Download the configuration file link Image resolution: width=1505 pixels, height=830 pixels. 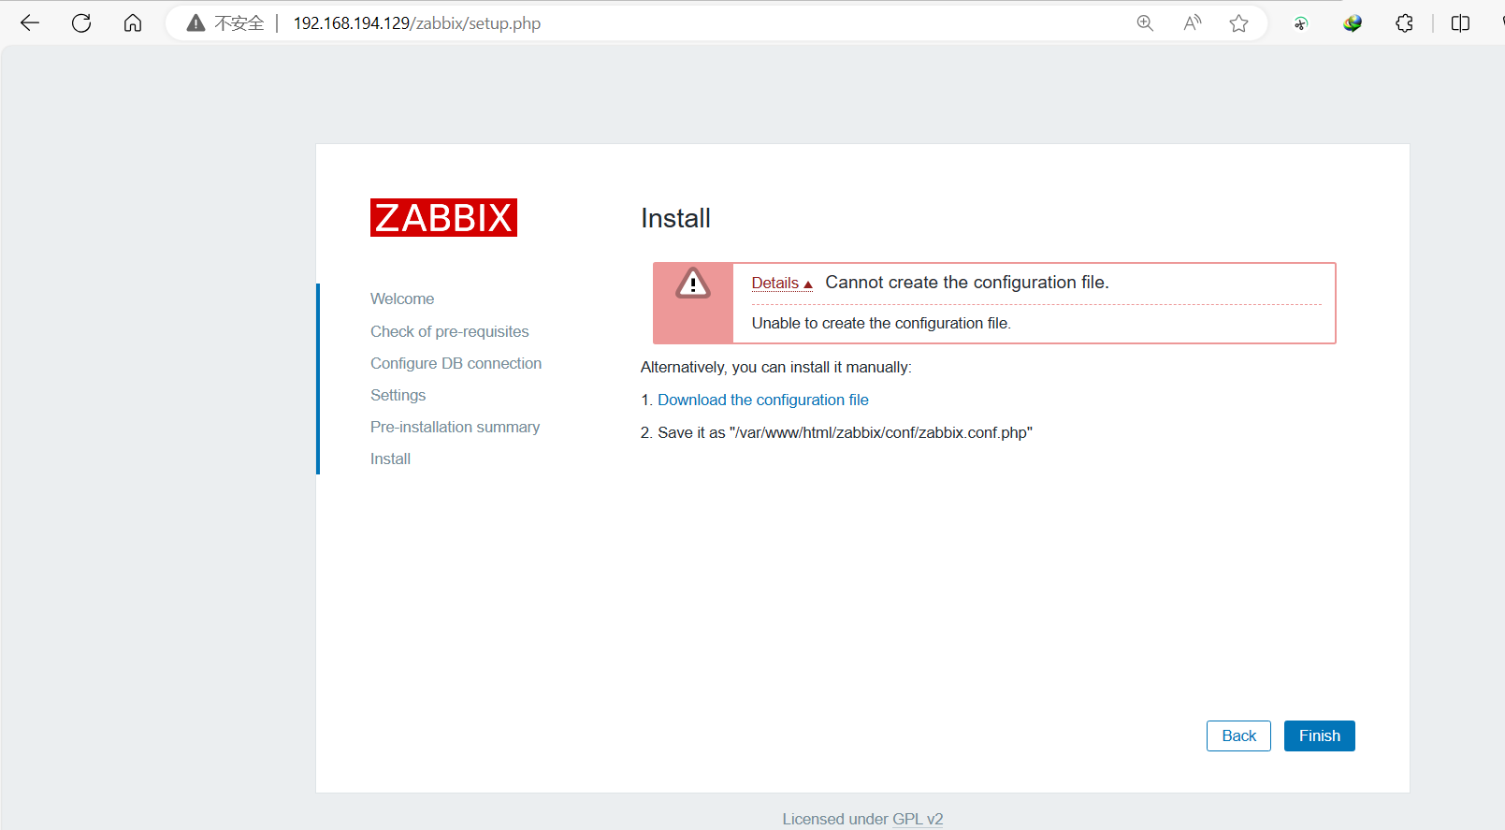(x=763, y=400)
